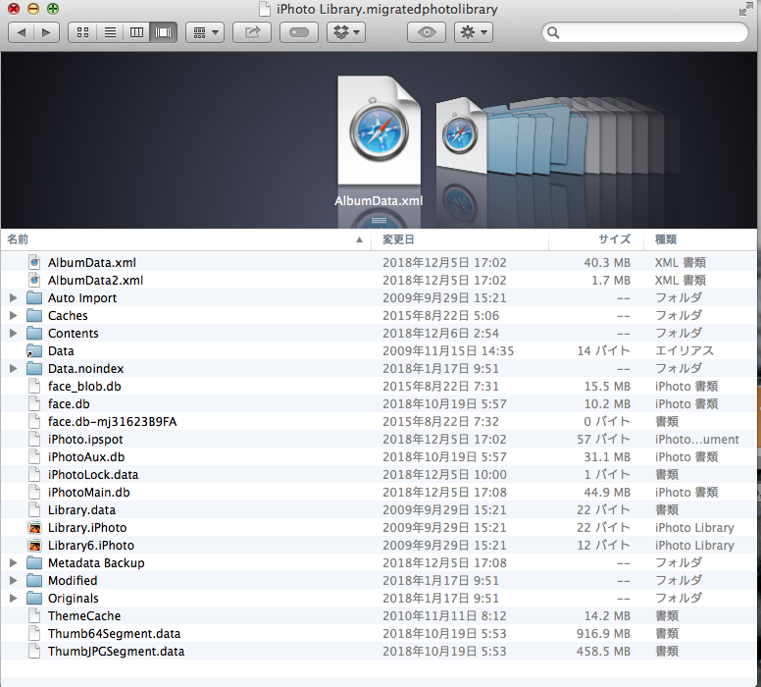
Task: Click the iPhoto.ipspot document icon
Action: (x=34, y=440)
